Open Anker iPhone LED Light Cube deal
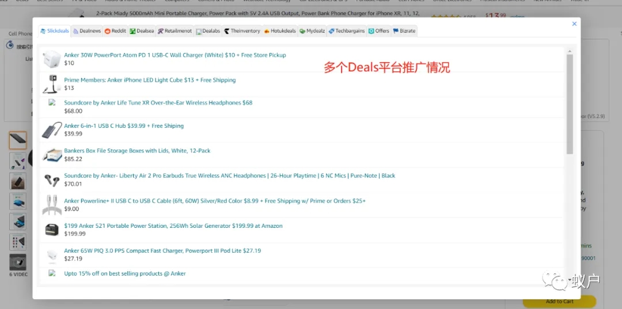Image resolution: width=622 pixels, height=309 pixels. [150, 80]
